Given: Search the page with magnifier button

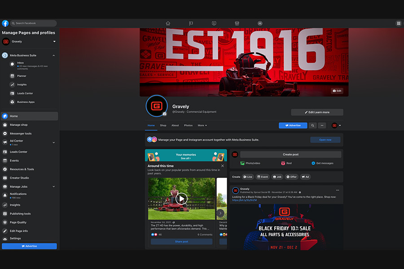Looking at the screenshot, I should tap(312, 126).
